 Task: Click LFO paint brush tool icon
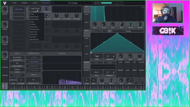click(92, 31)
